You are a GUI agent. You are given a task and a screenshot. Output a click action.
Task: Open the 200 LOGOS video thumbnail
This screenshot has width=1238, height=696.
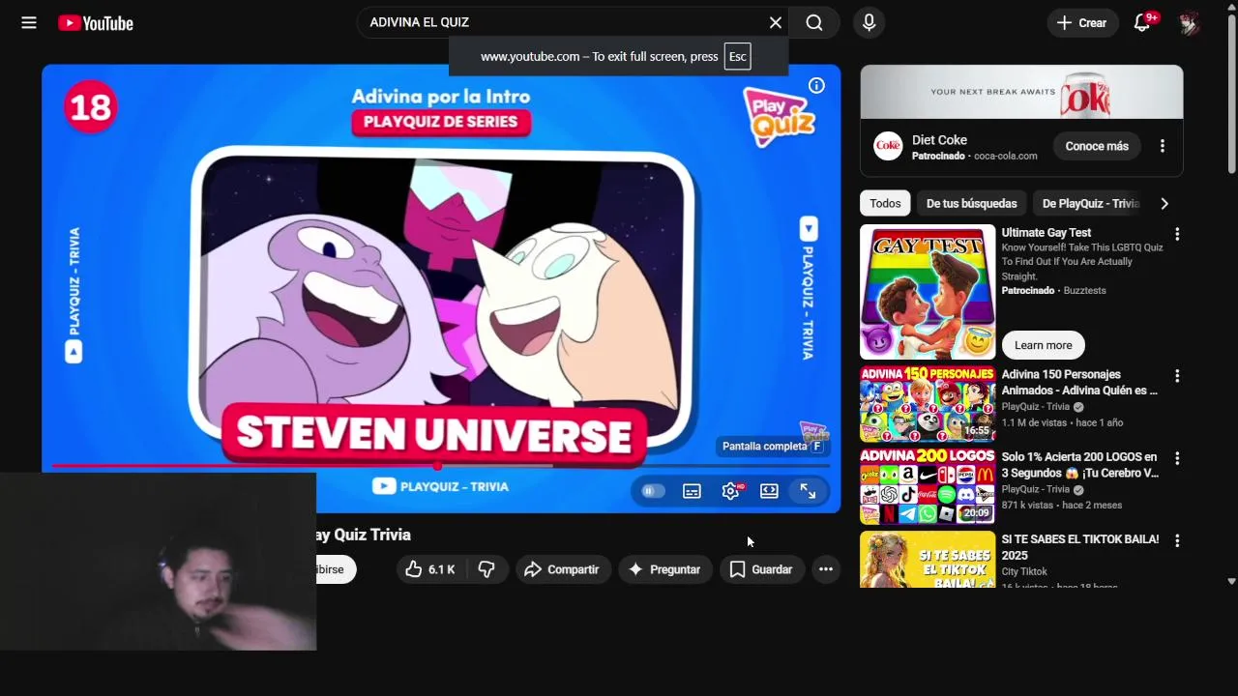[x=928, y=486]
